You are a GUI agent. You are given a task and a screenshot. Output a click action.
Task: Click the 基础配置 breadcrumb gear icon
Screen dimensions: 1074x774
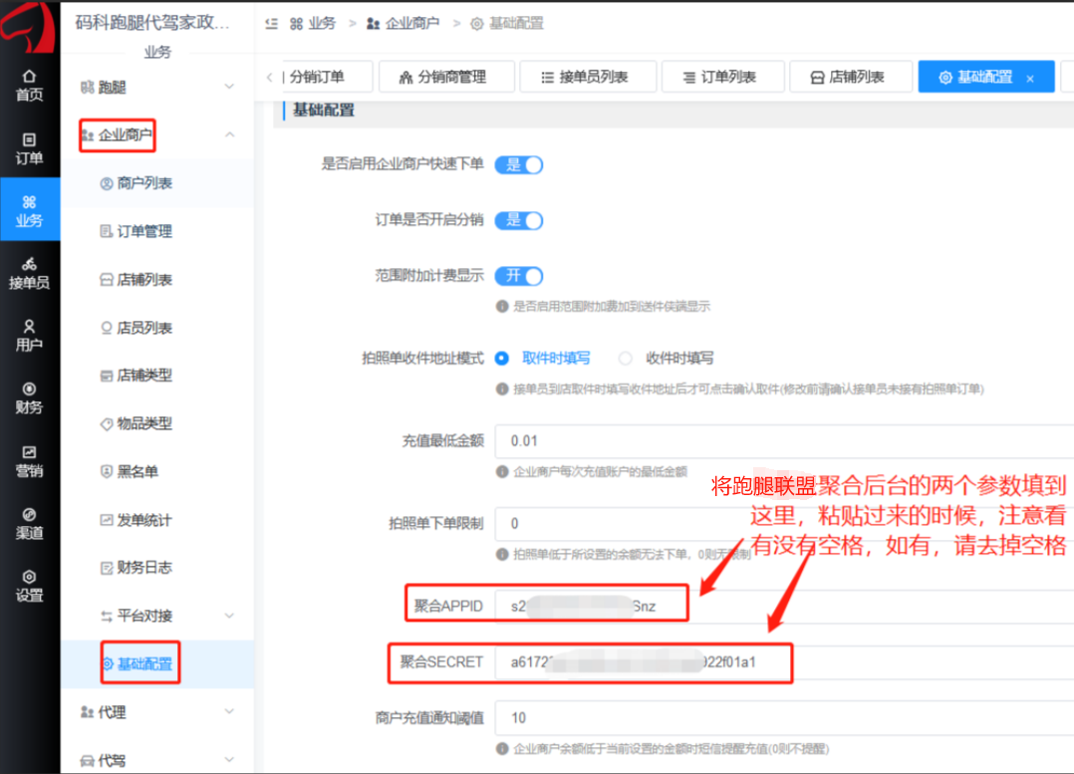[x=476, y=24]
